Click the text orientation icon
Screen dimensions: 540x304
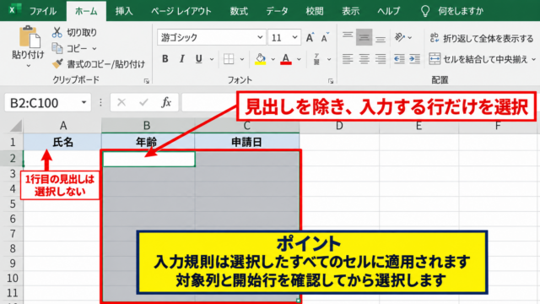(x=399, y=37)
